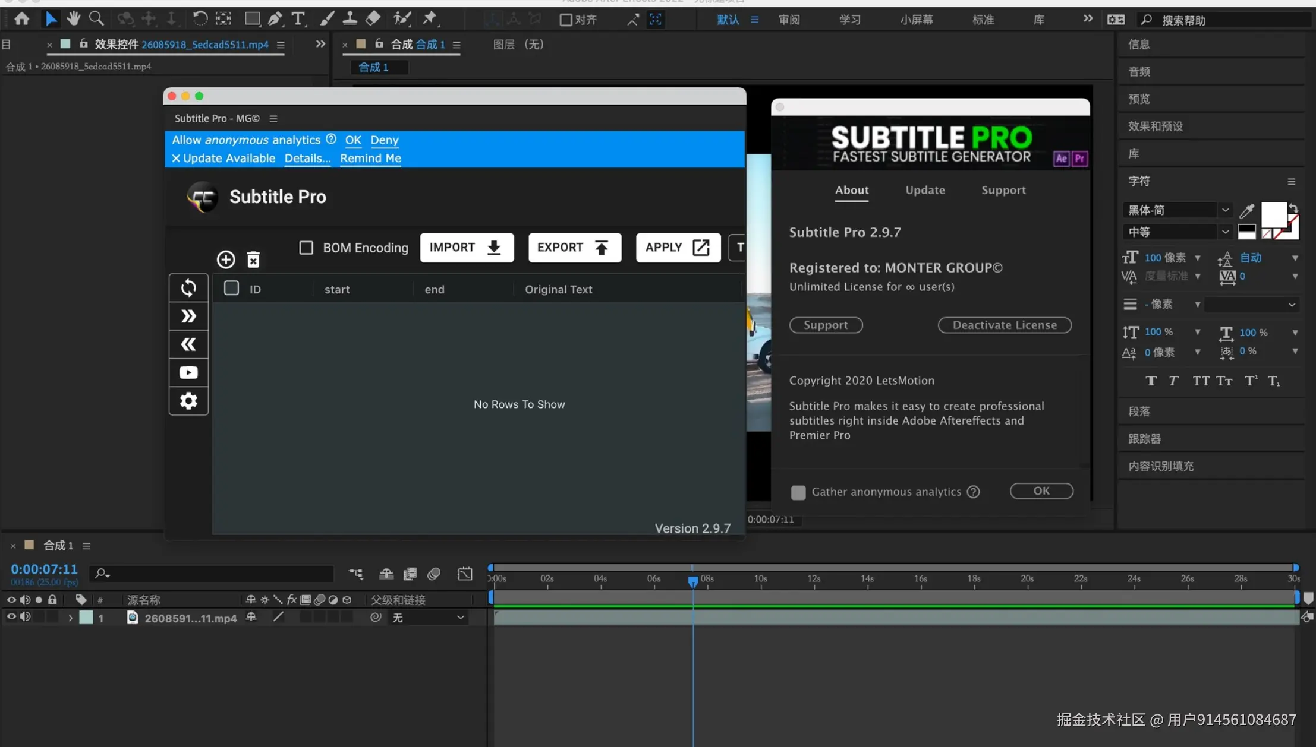The image size is (1316, 747).
Task: Enable the BOM Encoding checkbox
Action: coord(306,248)
